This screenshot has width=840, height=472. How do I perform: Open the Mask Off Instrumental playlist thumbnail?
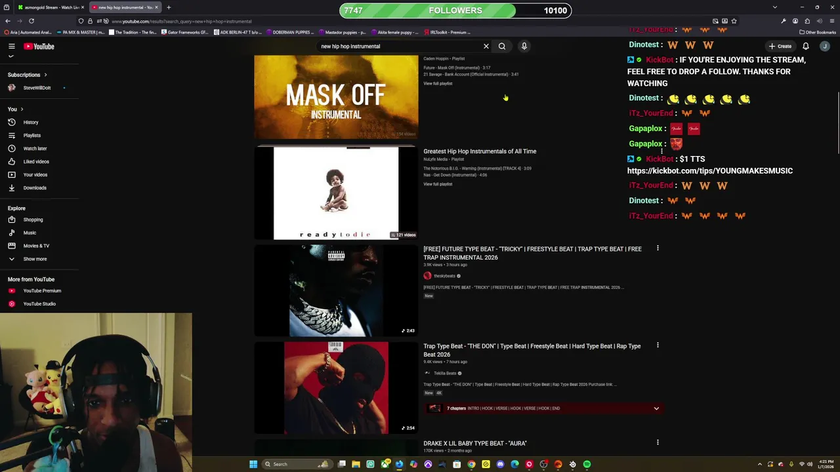click(x=336, y=97)
